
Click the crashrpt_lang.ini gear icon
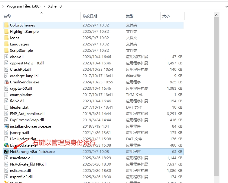point(6,76)
